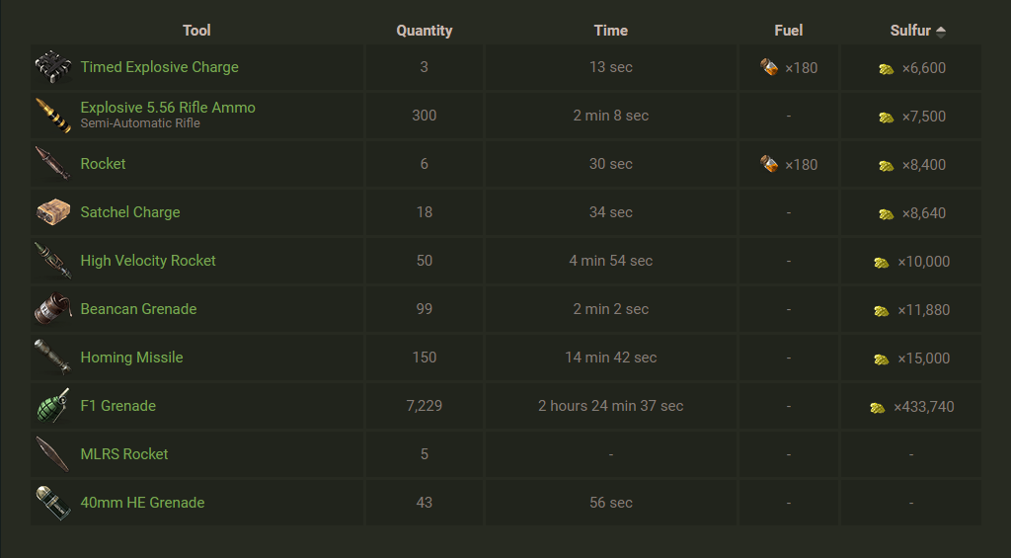The width and height of the screenshot is (1011, 558).
Task: Open the Homing Missile link
Action: pyautogui.click(x=131, y=358)
